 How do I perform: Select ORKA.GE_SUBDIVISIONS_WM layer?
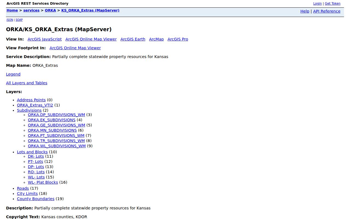57,125
